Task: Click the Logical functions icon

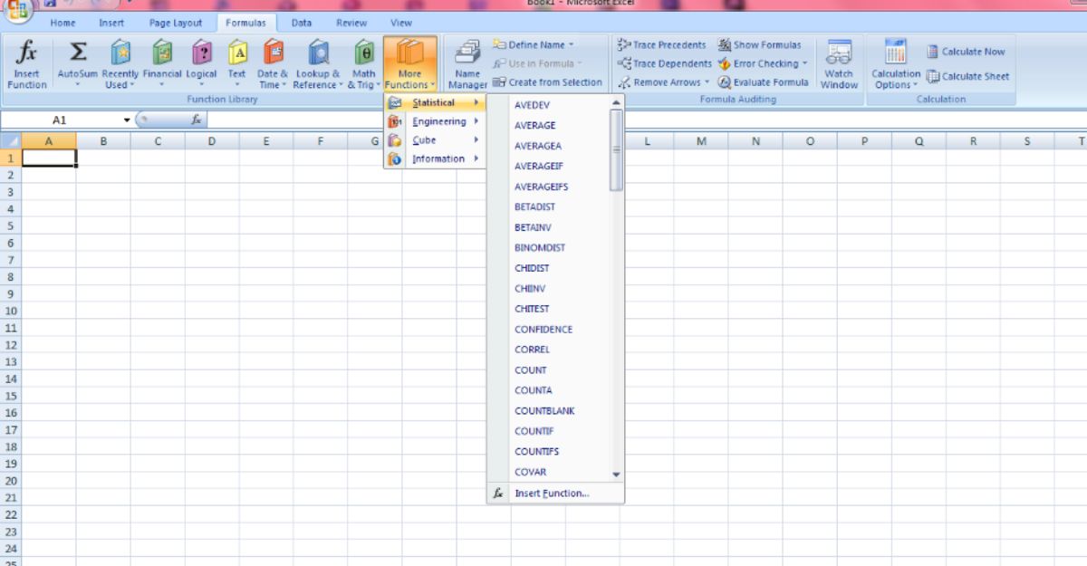Action: coord(202,61)
